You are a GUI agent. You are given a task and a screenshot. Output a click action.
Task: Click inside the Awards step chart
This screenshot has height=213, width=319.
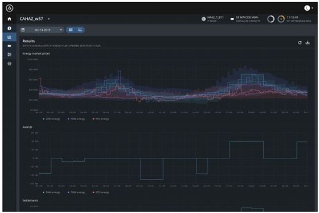point(173,159)
